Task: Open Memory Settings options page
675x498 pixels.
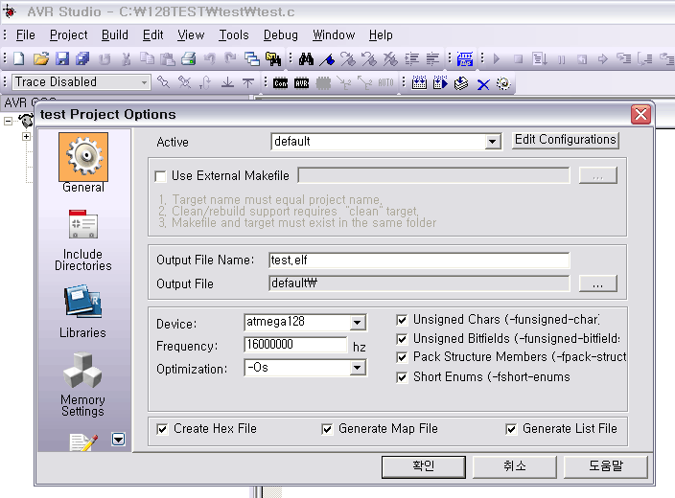Action: coord(82,384)
